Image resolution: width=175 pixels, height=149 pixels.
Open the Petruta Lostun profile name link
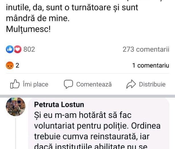pyautogui.click(x=59, y=104)
